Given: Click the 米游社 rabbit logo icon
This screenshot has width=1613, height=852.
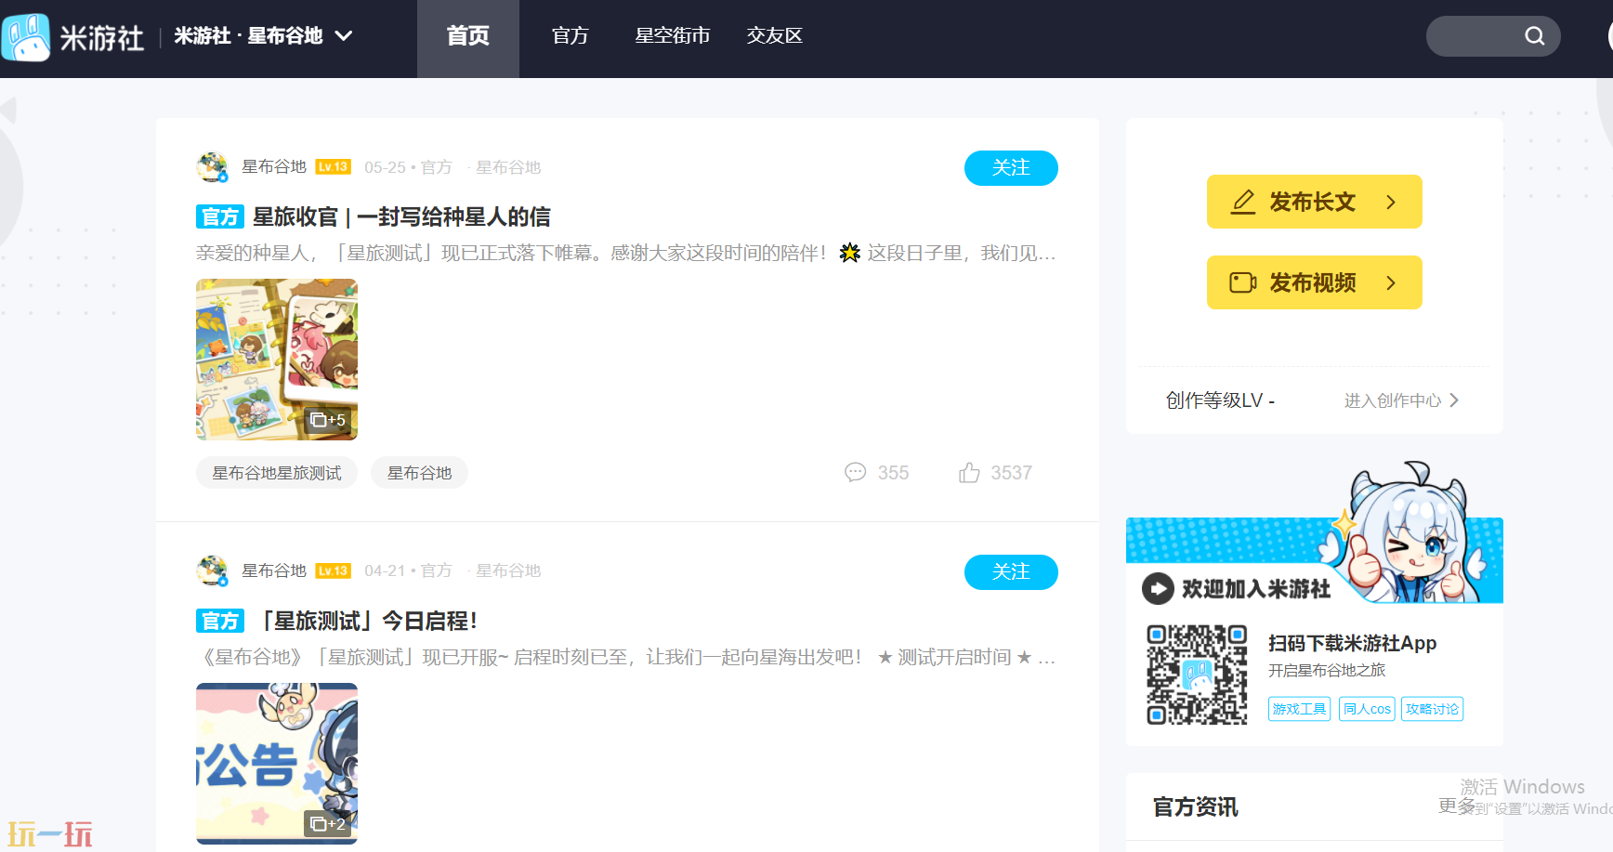Looking at the screenshot, I should tap(26, 37).
